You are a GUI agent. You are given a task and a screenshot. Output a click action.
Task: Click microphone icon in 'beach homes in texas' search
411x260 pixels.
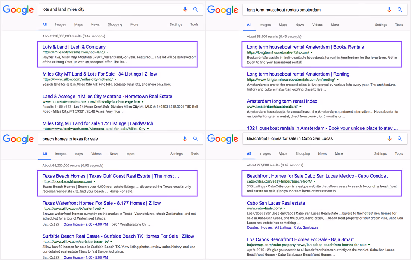click(185, 139)
